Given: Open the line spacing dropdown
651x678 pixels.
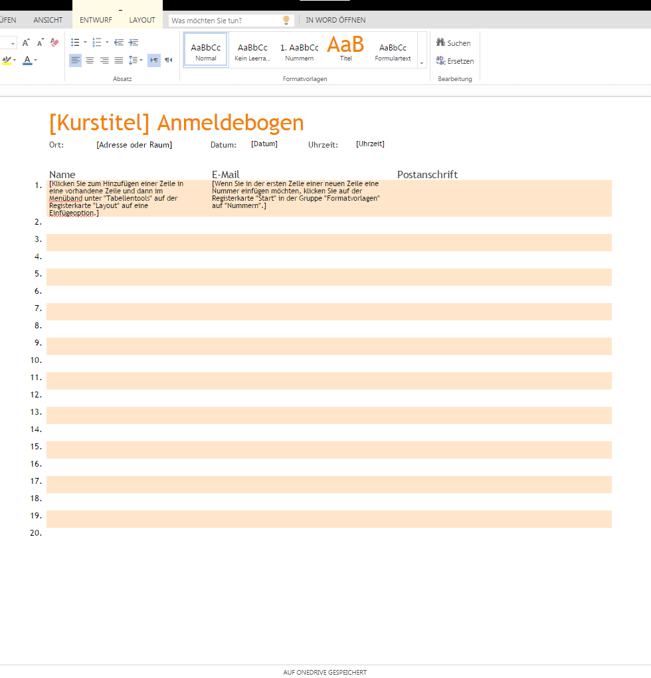Looking at the screenshot, I should (136, 60).
